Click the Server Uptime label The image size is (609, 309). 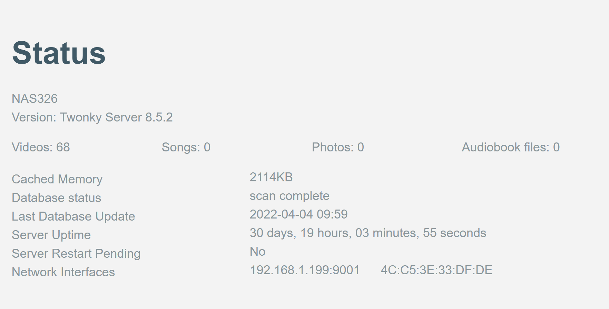[51, 235]
